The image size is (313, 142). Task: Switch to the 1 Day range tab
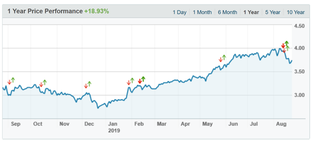pyautogui.click(x=179, y=12)
